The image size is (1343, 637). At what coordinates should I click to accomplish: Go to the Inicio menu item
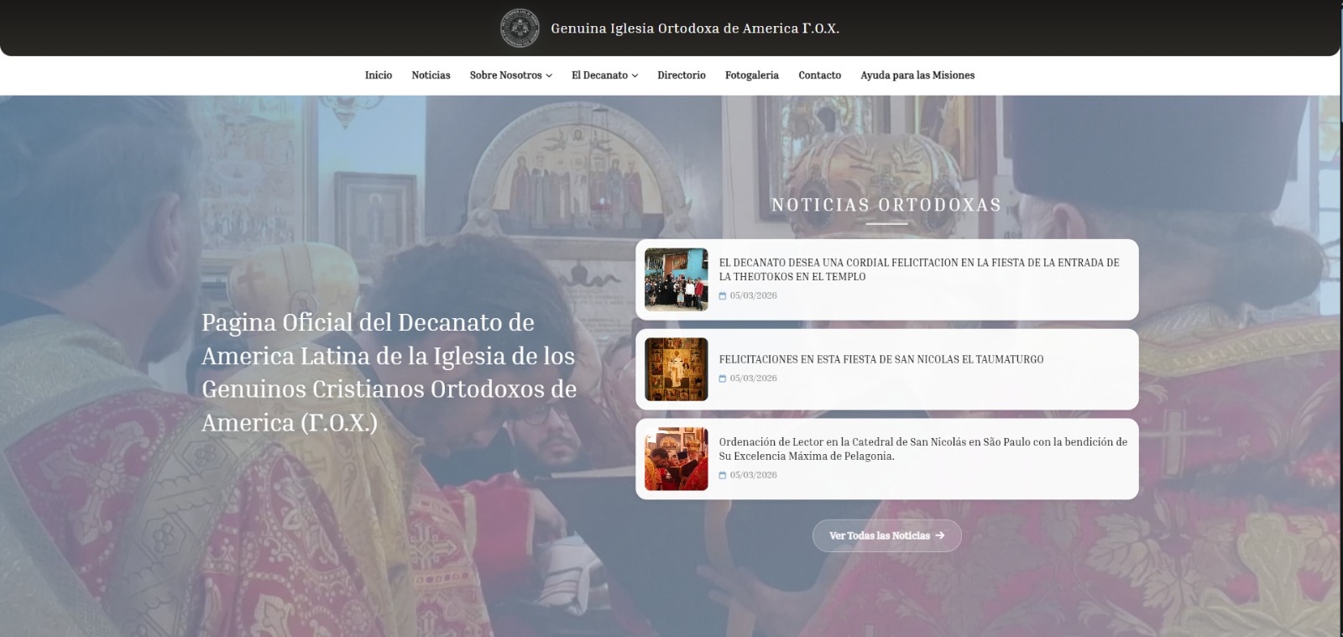(379, 76)
